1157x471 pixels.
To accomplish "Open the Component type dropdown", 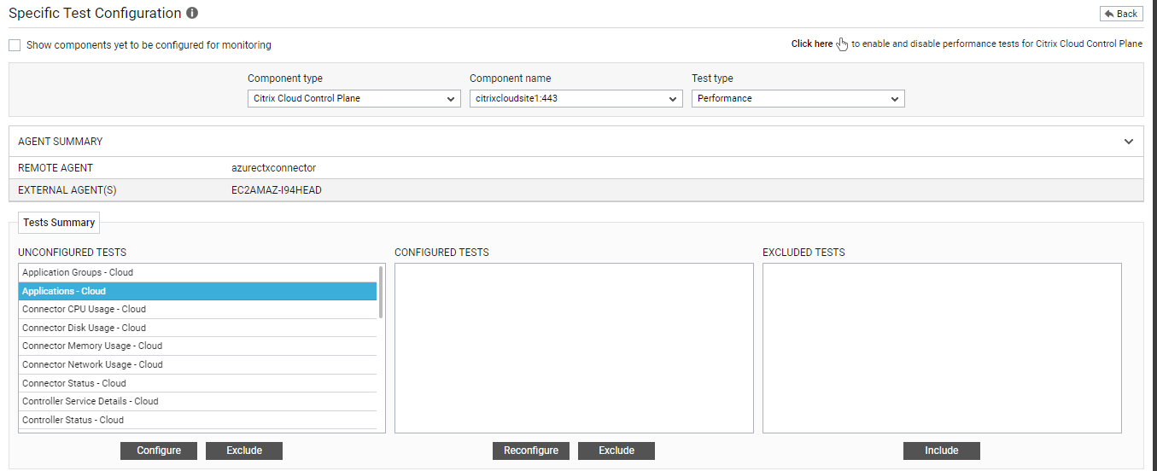I will pyautogui.click(x=354, y=98).
